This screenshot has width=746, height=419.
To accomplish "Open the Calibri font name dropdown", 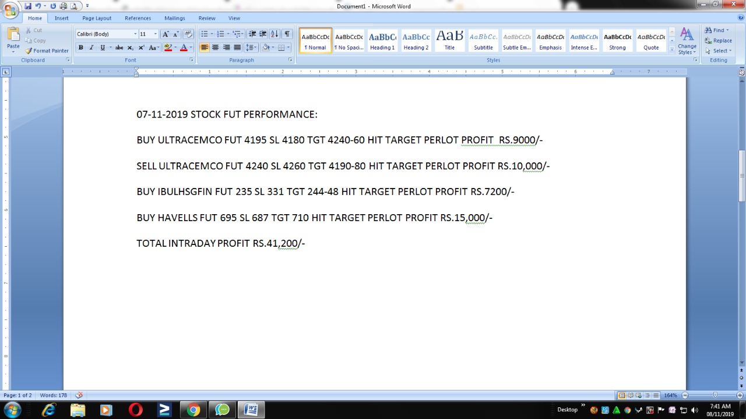I will point(135,34).
